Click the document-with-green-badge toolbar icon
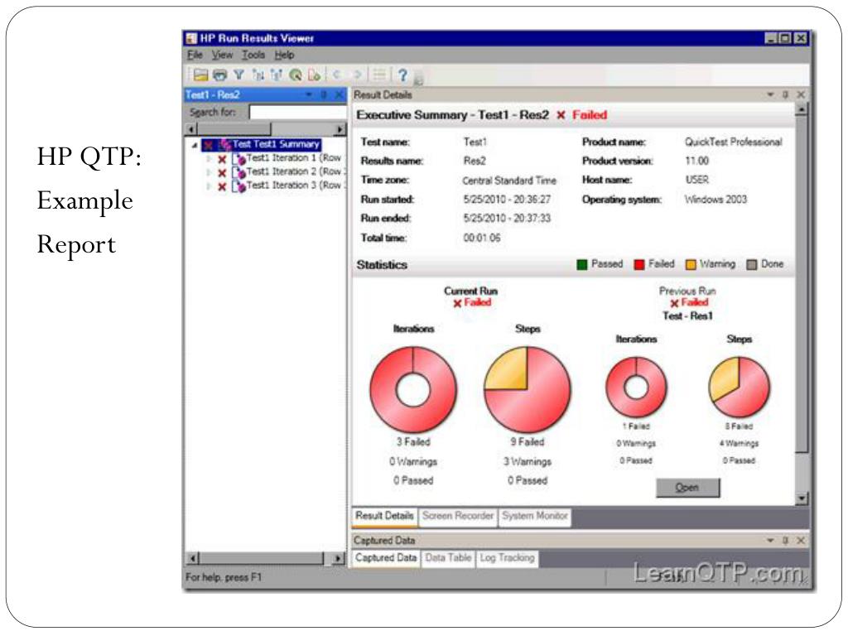This screenshot has height=636, width=848. coord(314,75)
